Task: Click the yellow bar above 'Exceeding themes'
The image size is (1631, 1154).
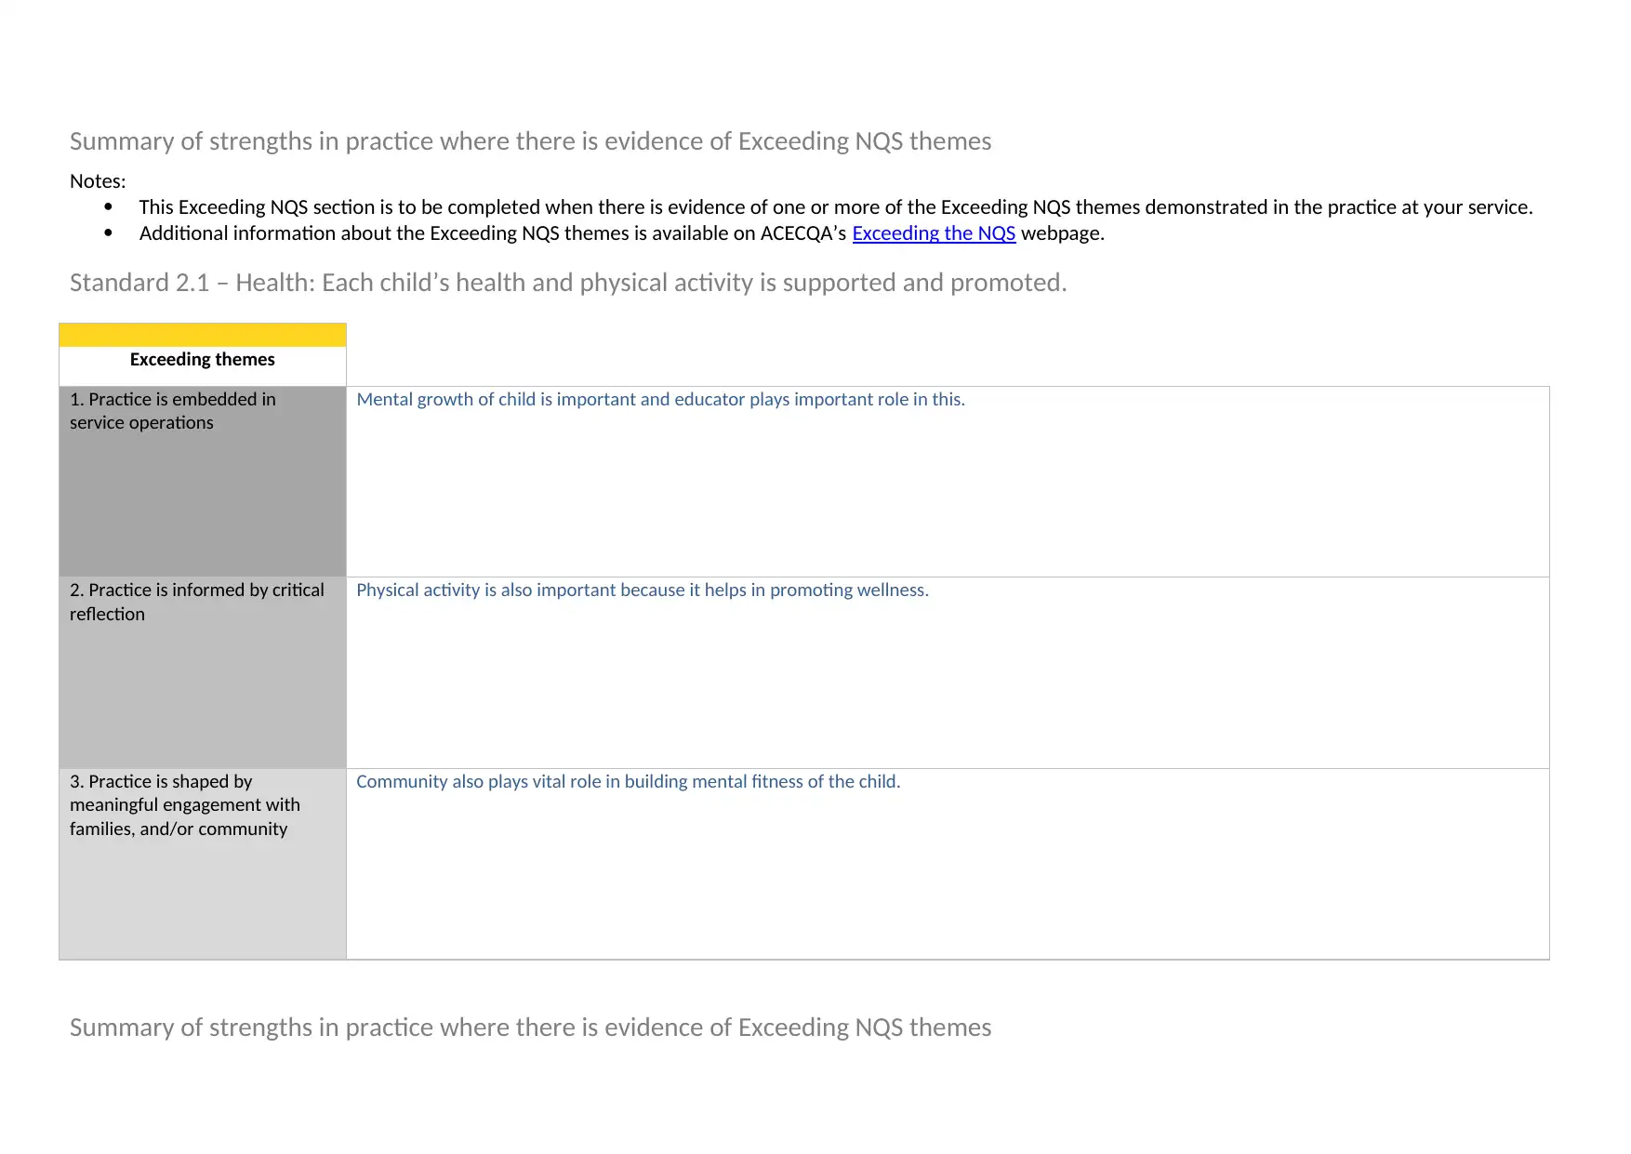Action: 203,335
